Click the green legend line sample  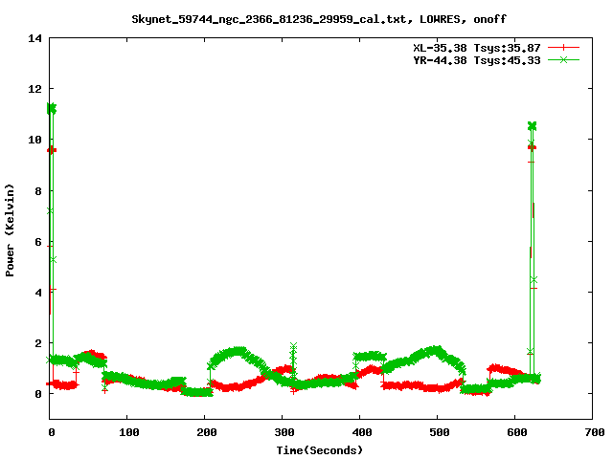[x=563, y=59]
